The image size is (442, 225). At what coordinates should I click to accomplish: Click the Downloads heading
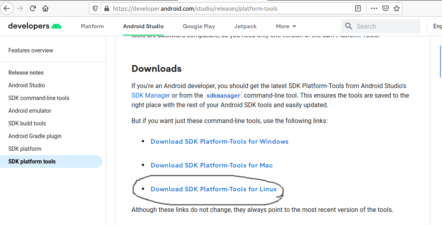[156, 69]
